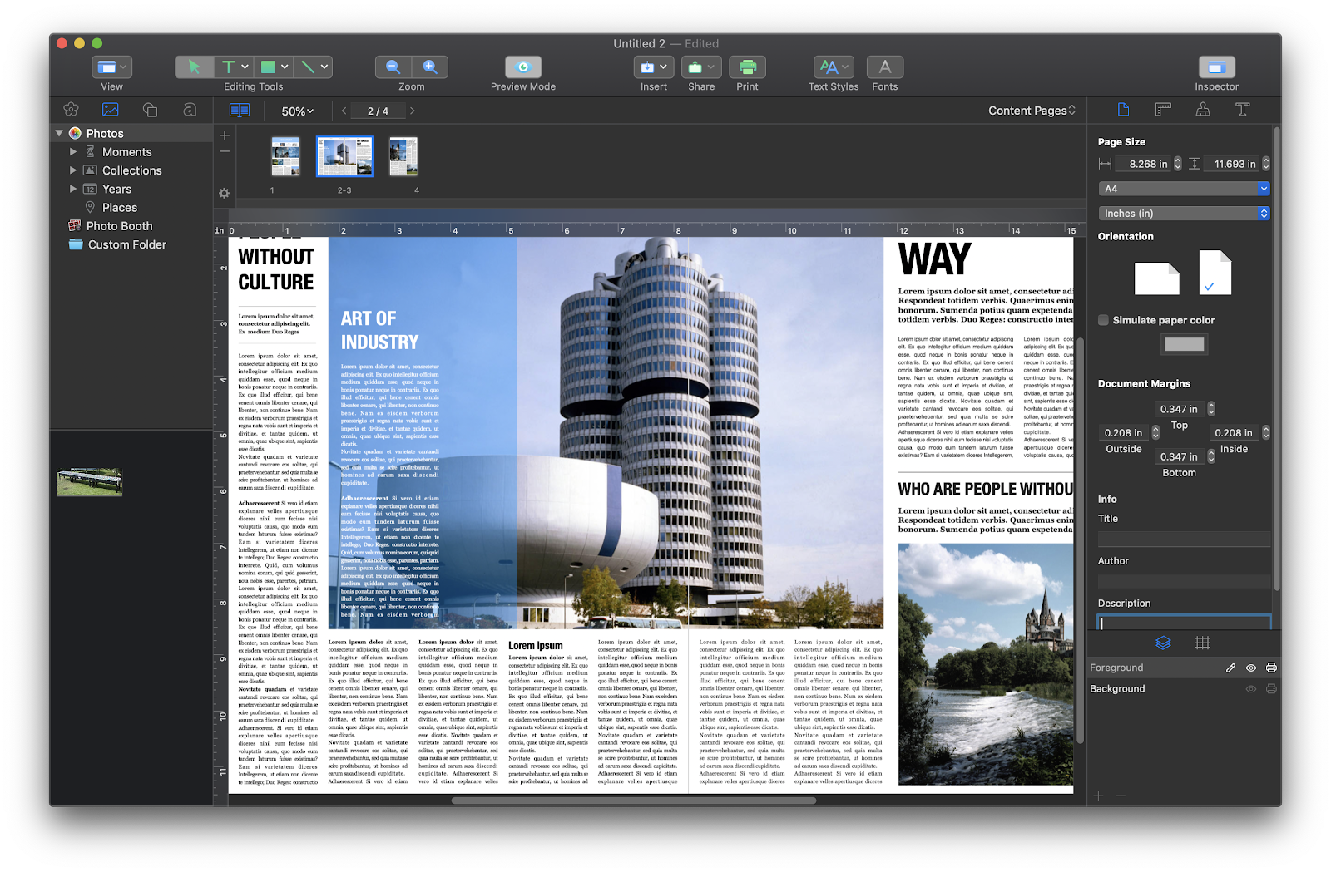
Task: Select the green Text box tool
Action: pyautogui.click(x=227, y=67)
